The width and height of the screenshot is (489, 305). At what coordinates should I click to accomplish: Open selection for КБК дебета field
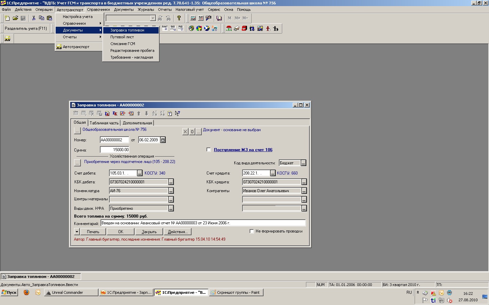click(171, 182)
